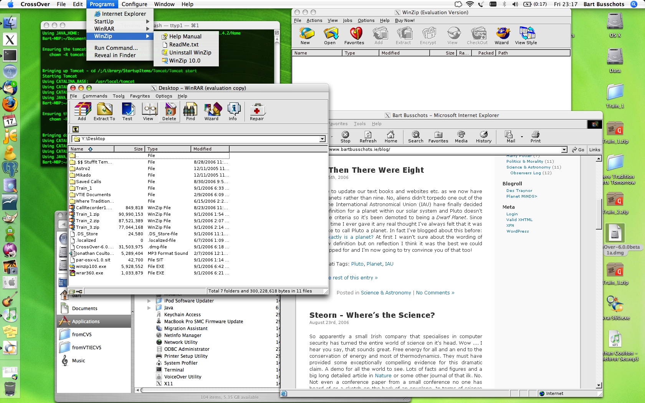
Task: Open the Actions menu in WinZip
Action: [314, 20]
